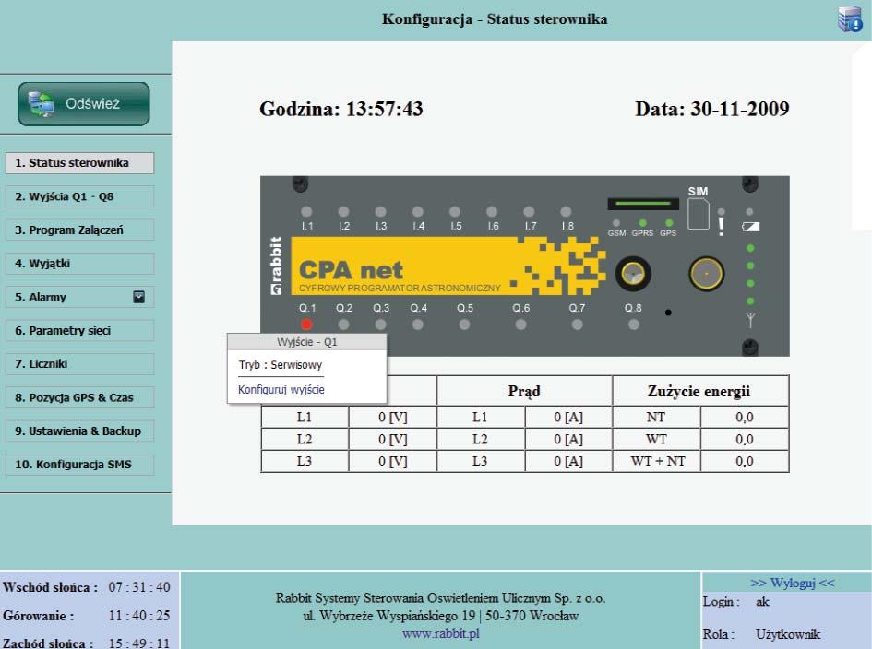
Task: Click the L3 current value 0 [A]
Action: (x=568, y=461)
